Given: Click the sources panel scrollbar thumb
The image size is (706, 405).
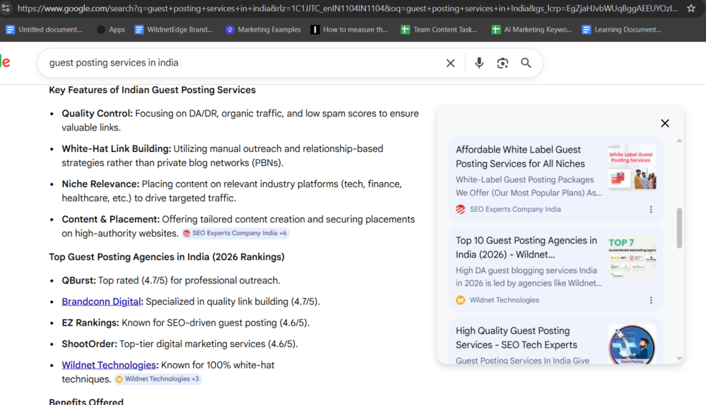Looking at the screenshot, I should pyautogui.click(x=679, y=228).
